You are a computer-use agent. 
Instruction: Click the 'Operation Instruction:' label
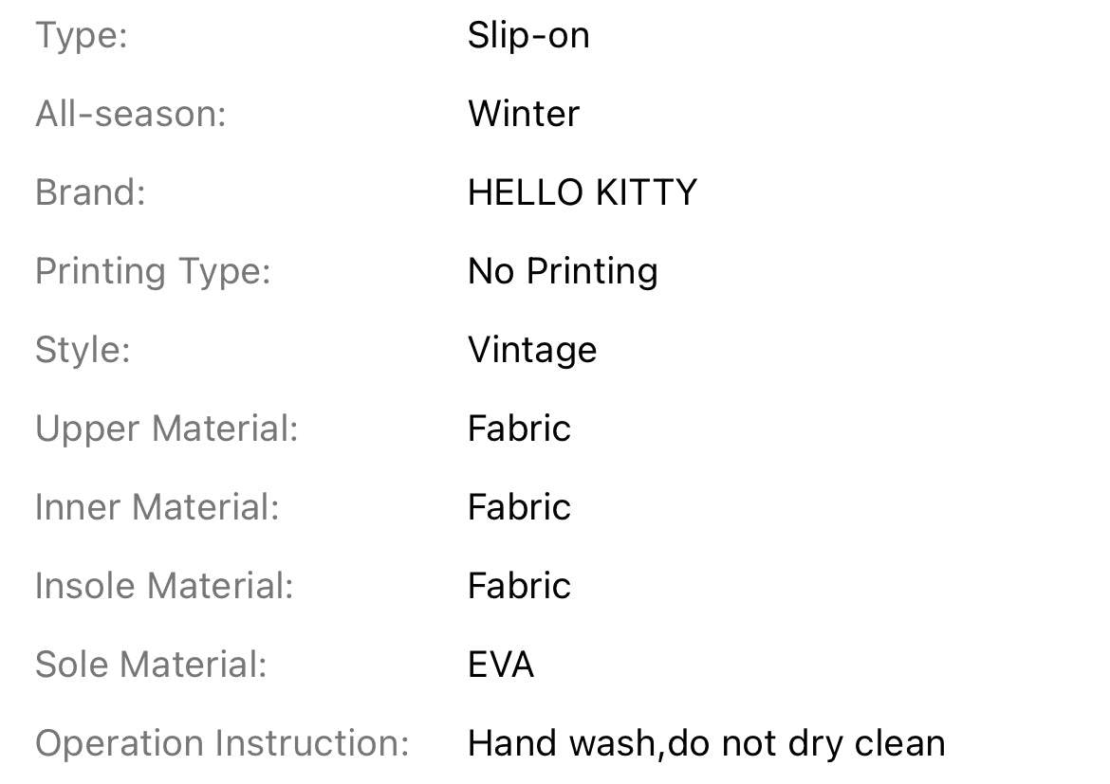(222, 744)
